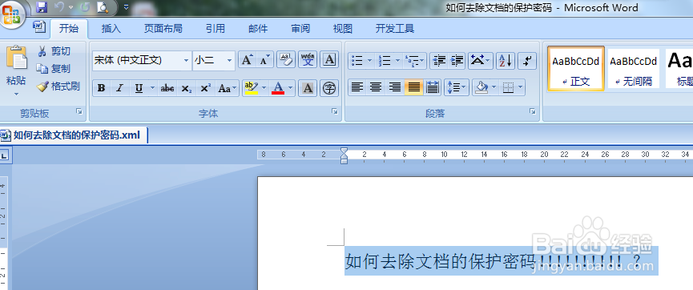Toggle underline formatting
Image resolution: width=693 pixels, height=290 pixels.
139,88
